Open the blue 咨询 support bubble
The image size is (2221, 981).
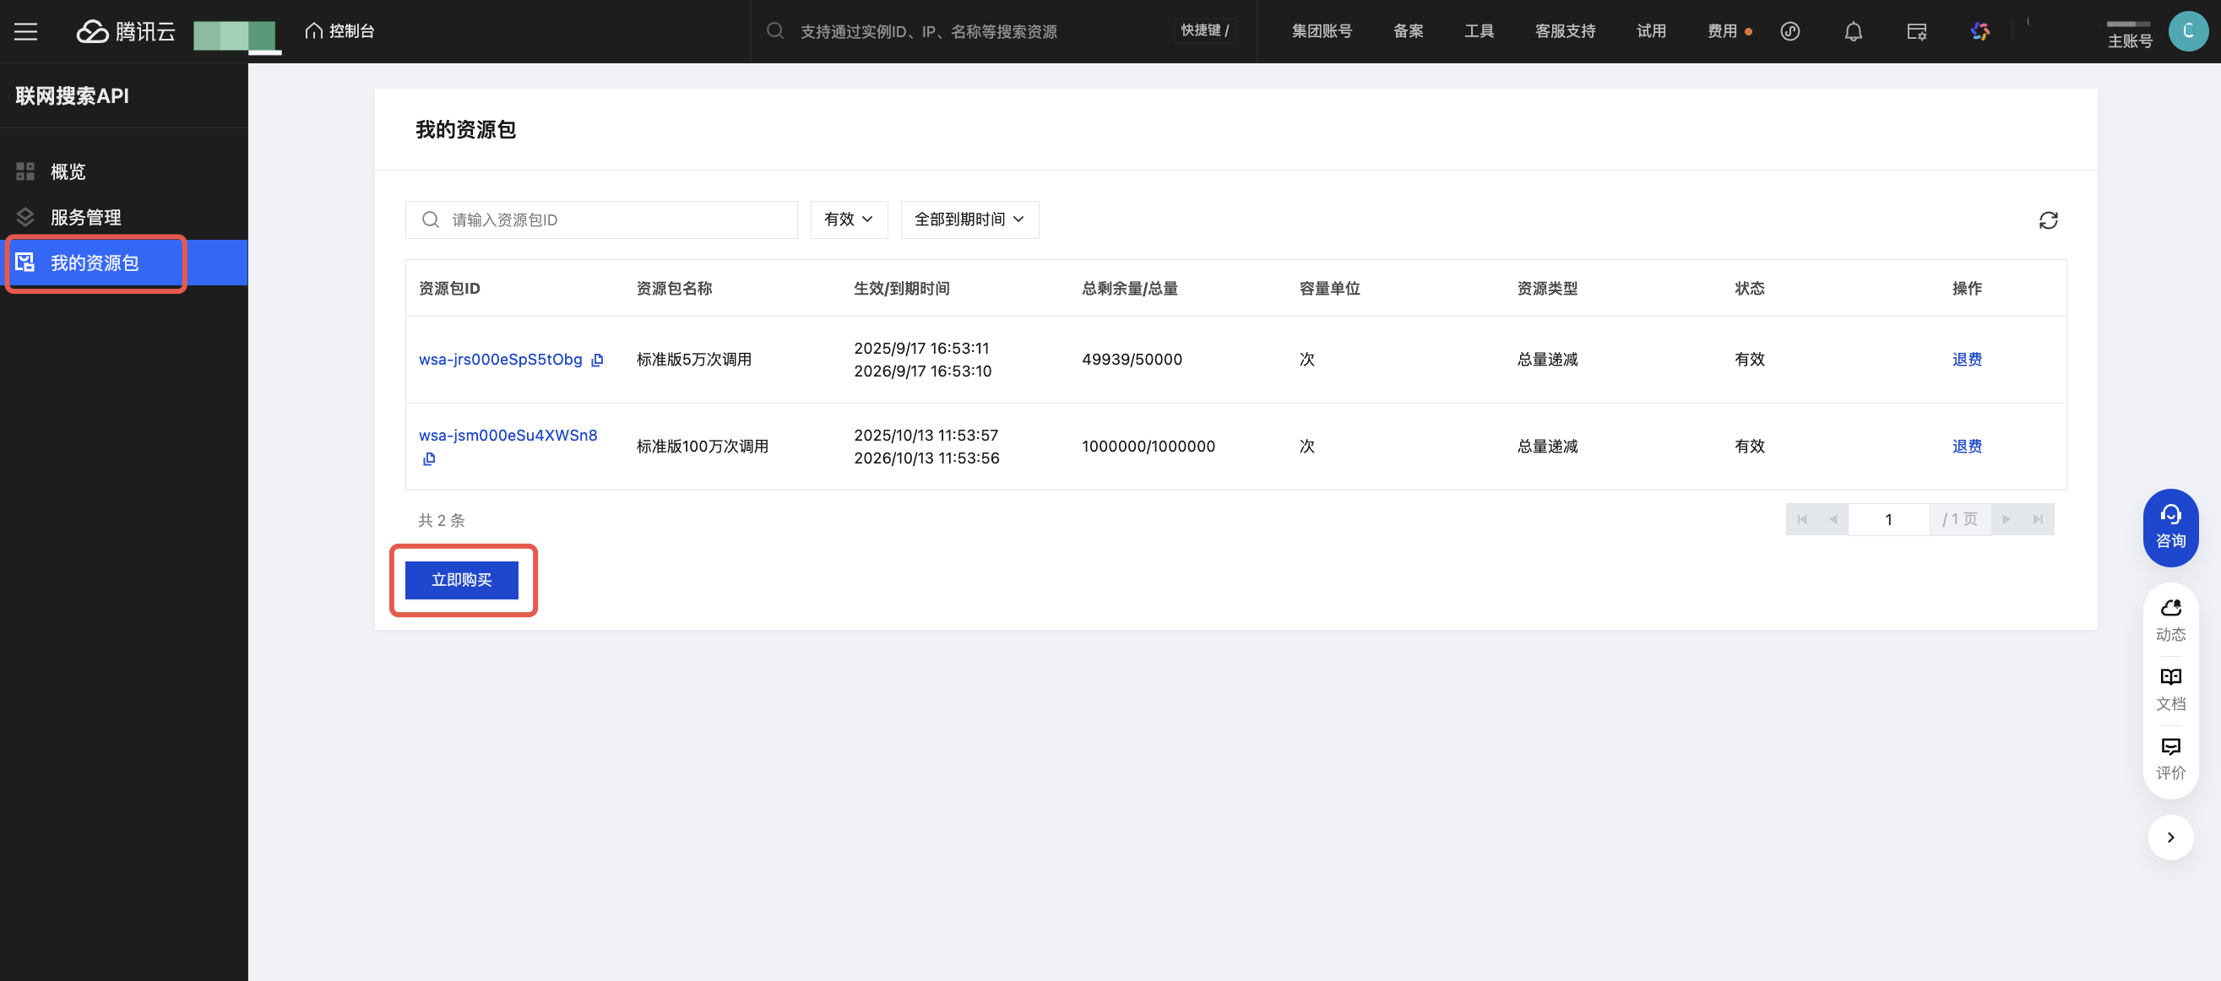click(x=2170, y=528)
